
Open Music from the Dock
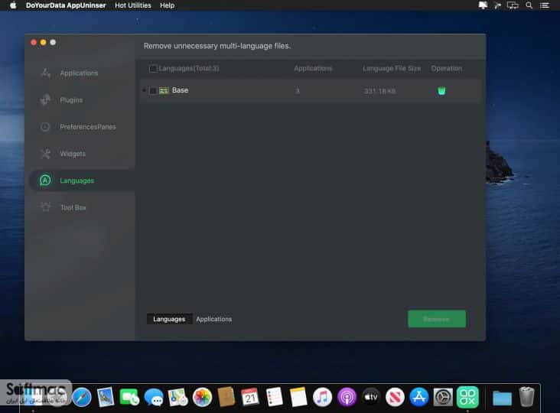click(323, 397)
